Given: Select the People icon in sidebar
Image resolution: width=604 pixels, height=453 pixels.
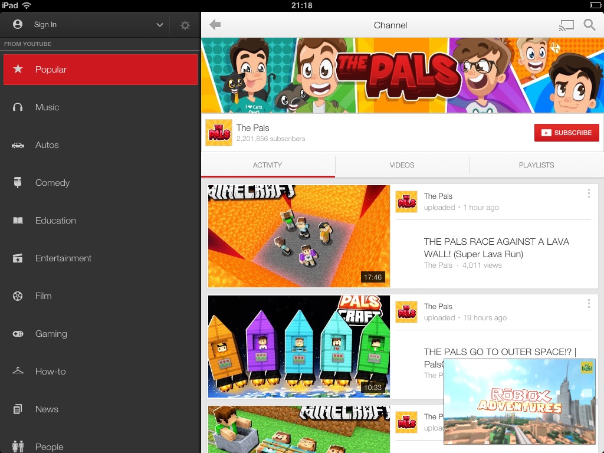Looking at the screenshot, I should point(18,446).
